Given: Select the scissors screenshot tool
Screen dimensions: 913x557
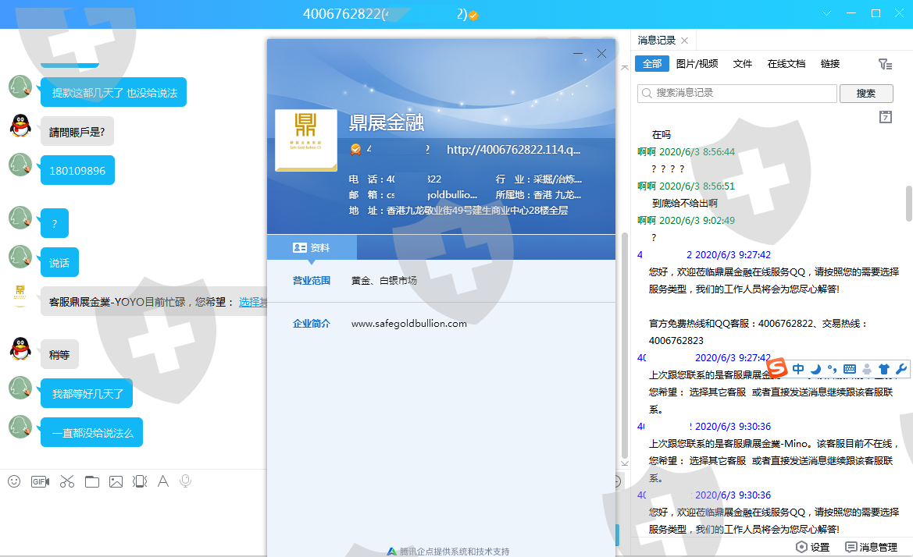Looking at the screenshot, I should click(66, 481).
